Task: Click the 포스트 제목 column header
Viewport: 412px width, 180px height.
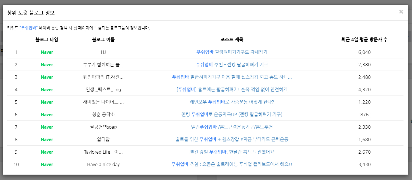Action: [x=232, y=39]
